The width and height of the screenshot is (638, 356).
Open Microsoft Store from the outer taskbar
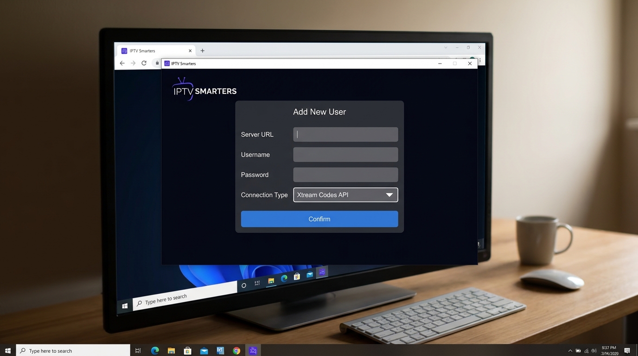coord(187,350)
